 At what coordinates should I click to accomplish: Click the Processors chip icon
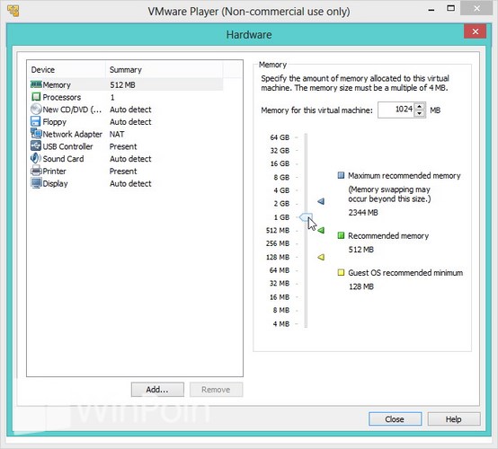(x=36, y=96)
